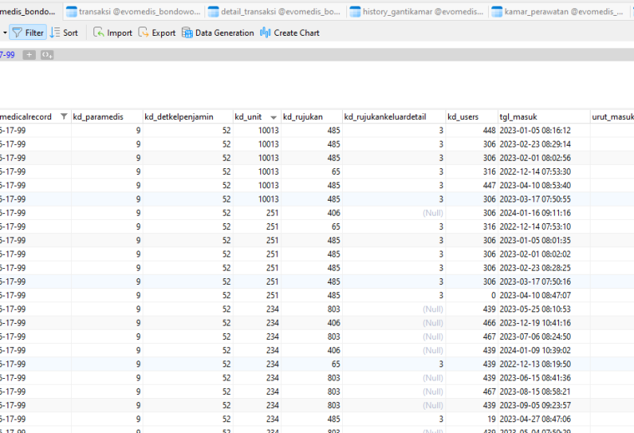Select the kd_users column header
The height and width of the screenshot is (433, 634).
coord(471,117)
